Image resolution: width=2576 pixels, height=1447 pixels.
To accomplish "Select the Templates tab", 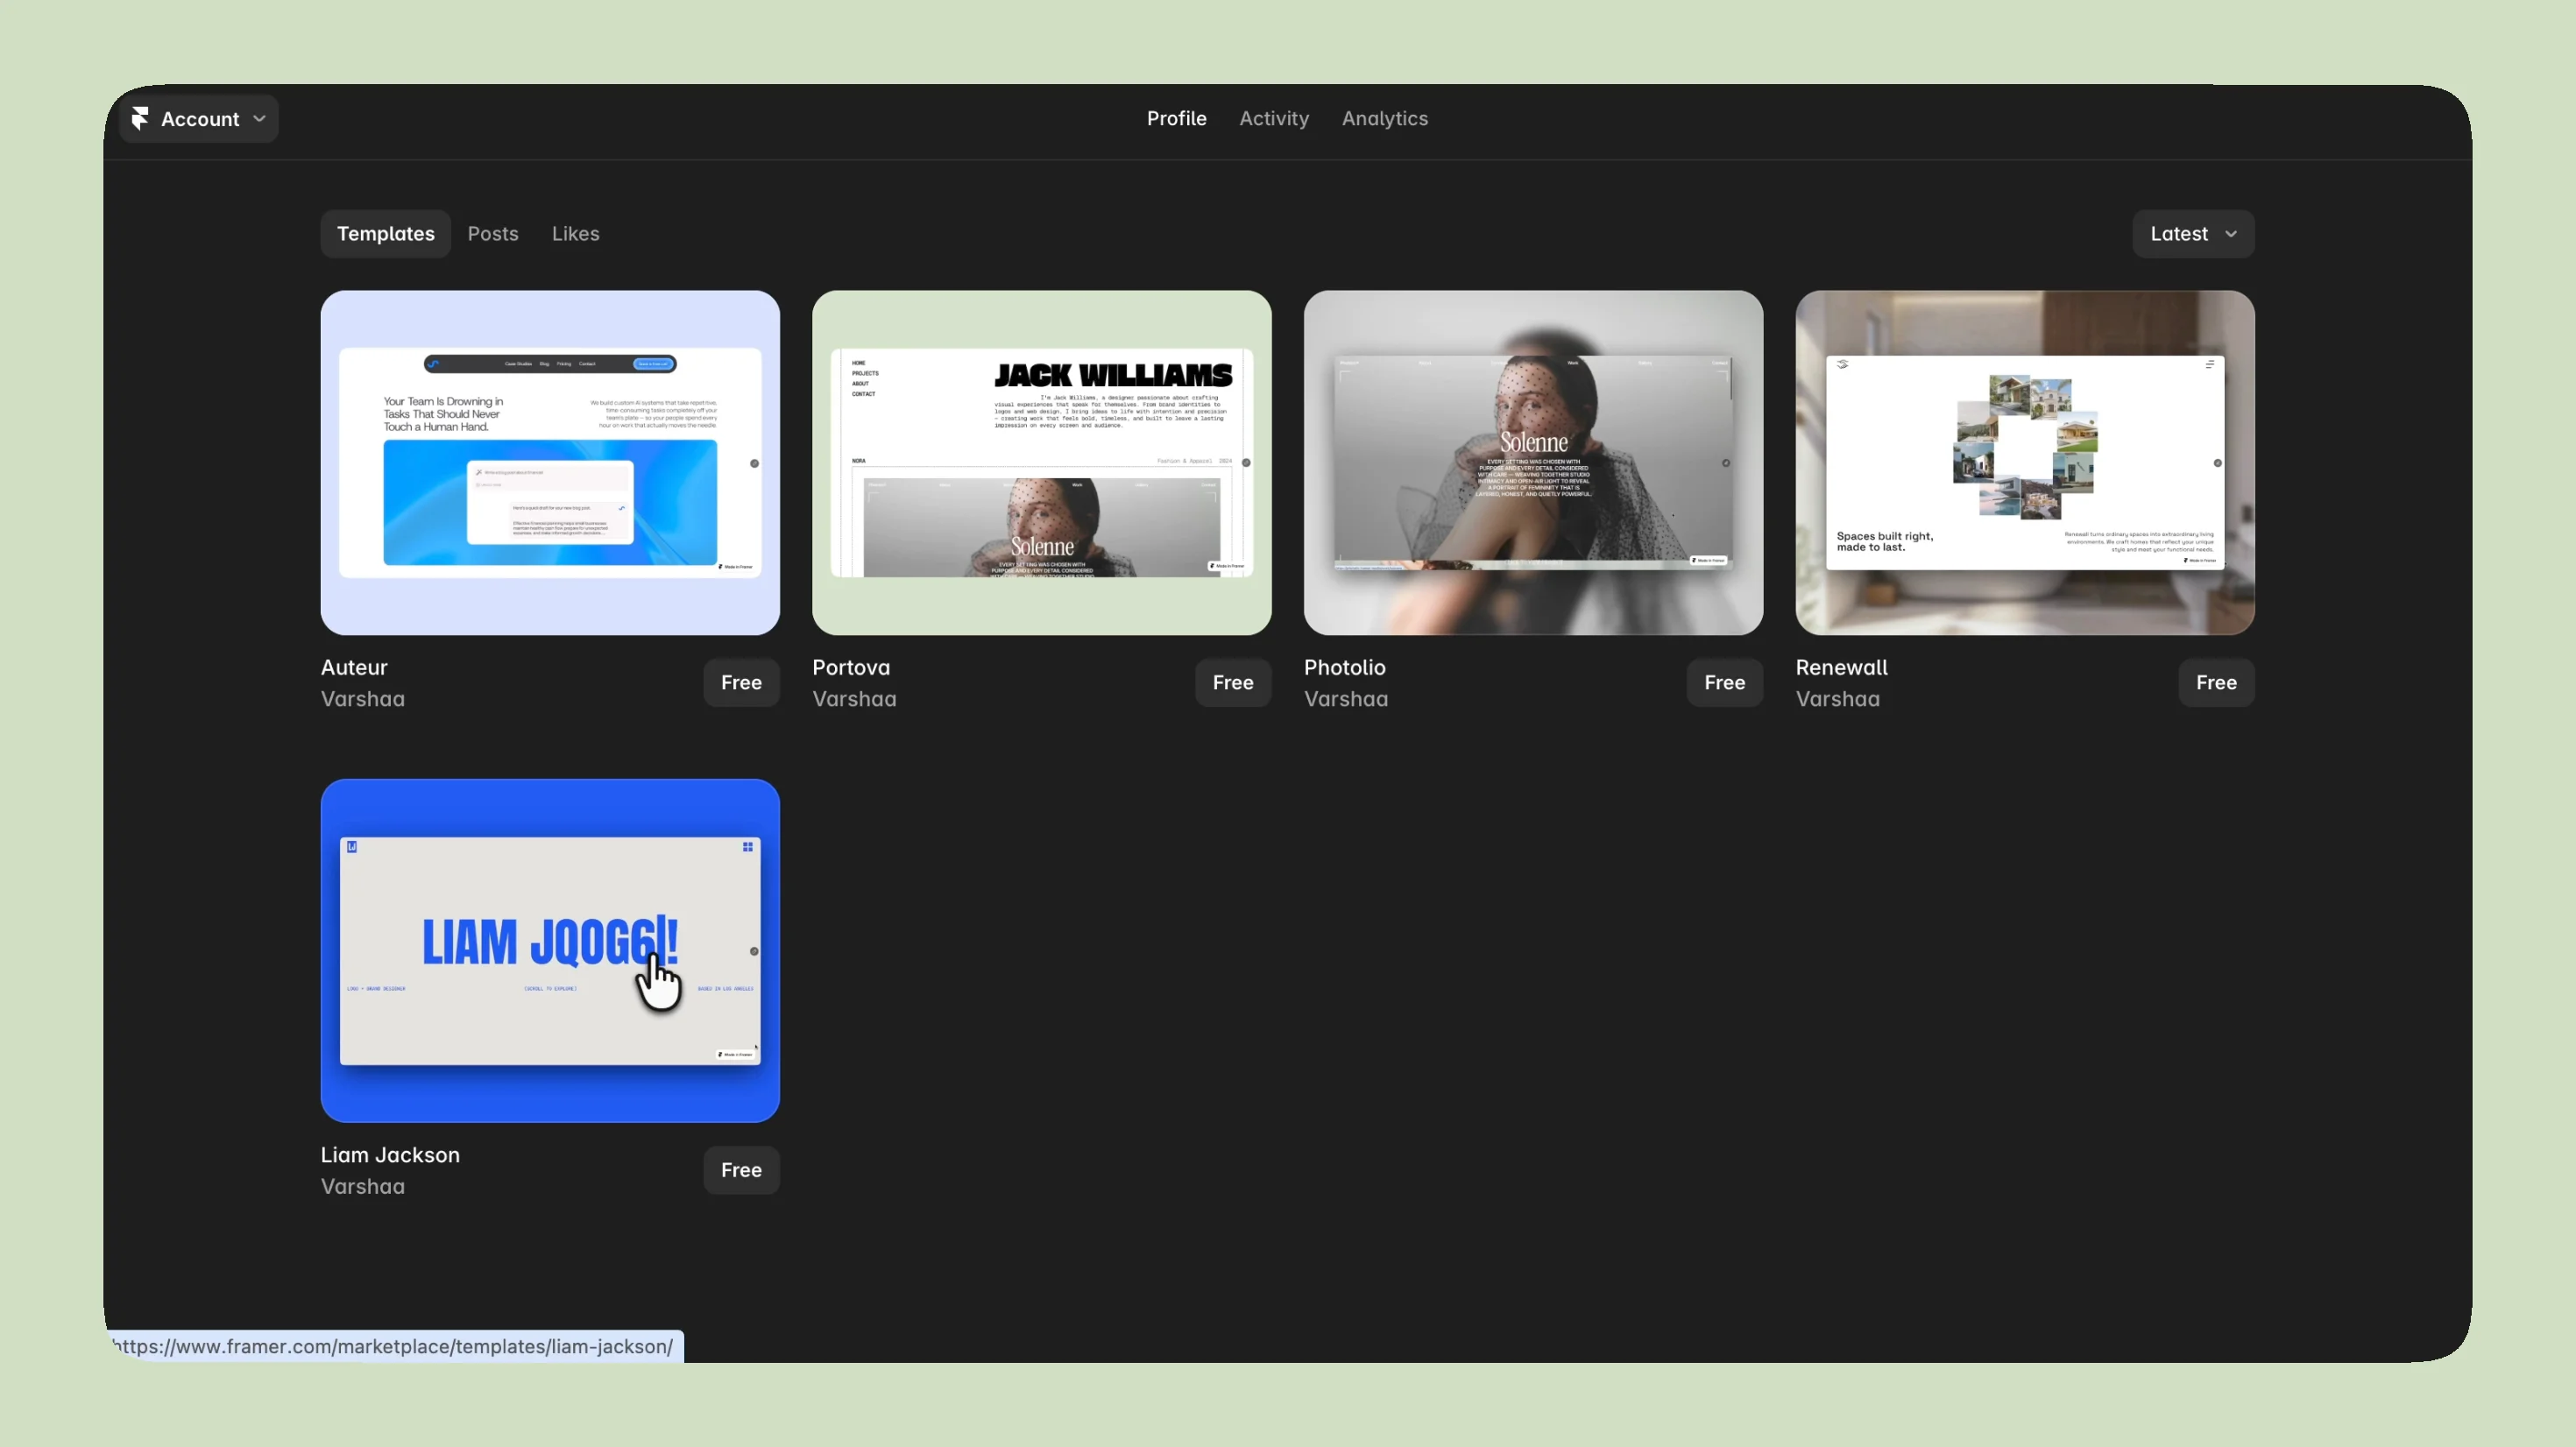I will coord(385,234).
